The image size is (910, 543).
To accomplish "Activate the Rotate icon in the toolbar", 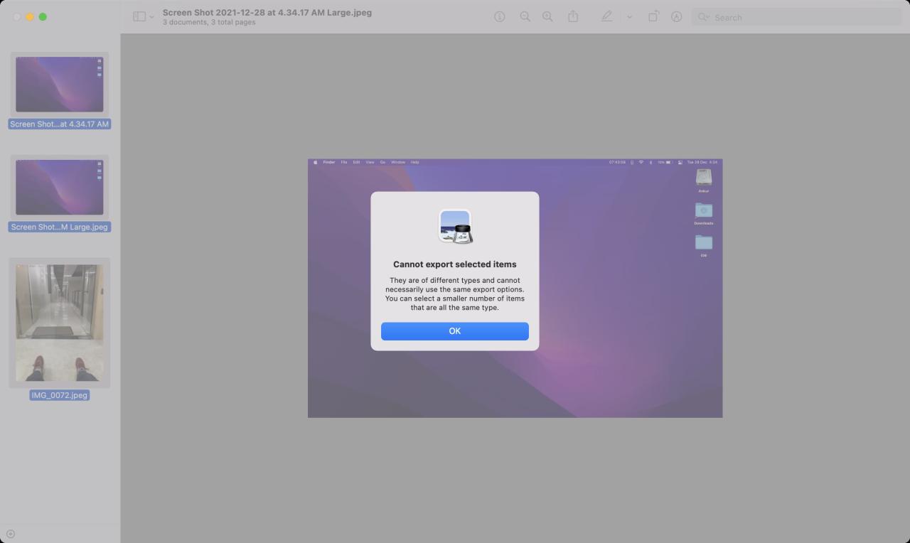I will pos(653,16).
